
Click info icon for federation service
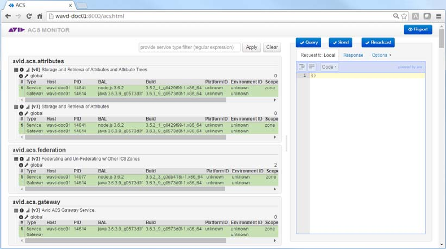21,159
